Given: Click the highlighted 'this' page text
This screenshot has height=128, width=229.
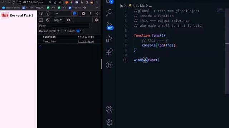Looking at the screenshot, I should pos(5,15).
